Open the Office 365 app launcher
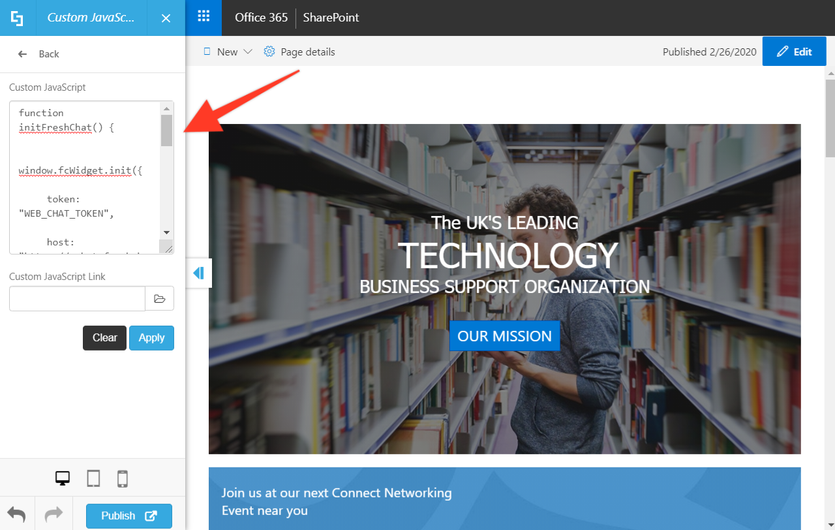The height and width of the screenshot is (530, 835). 204,18
